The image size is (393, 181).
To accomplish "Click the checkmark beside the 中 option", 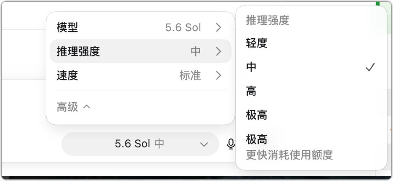I will pos(370,67).
